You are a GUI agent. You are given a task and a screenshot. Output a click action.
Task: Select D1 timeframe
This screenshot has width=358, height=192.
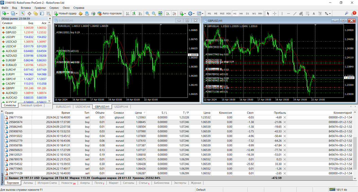248,13
